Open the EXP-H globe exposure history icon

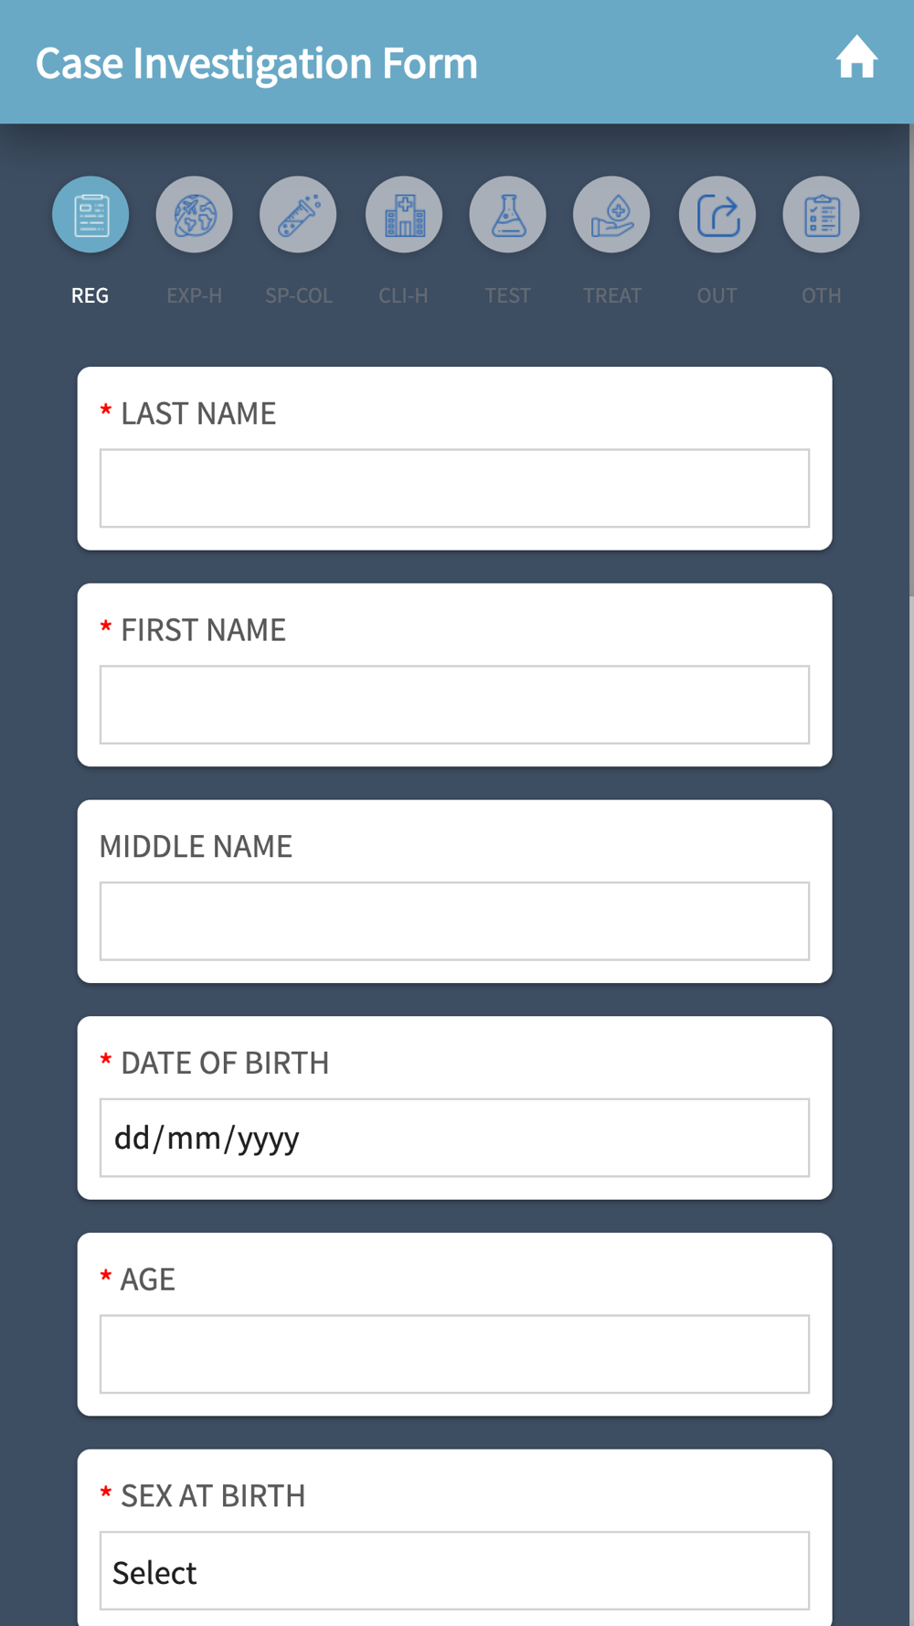point(195,215)
